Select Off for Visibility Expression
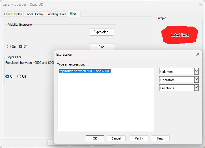This screenshot has height=148, width=205. coord(21,47)
